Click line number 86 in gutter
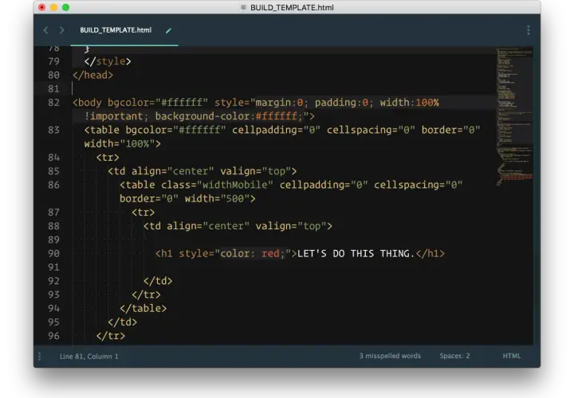The width and height of the screenshot is (574, 398). click(54, 185)
